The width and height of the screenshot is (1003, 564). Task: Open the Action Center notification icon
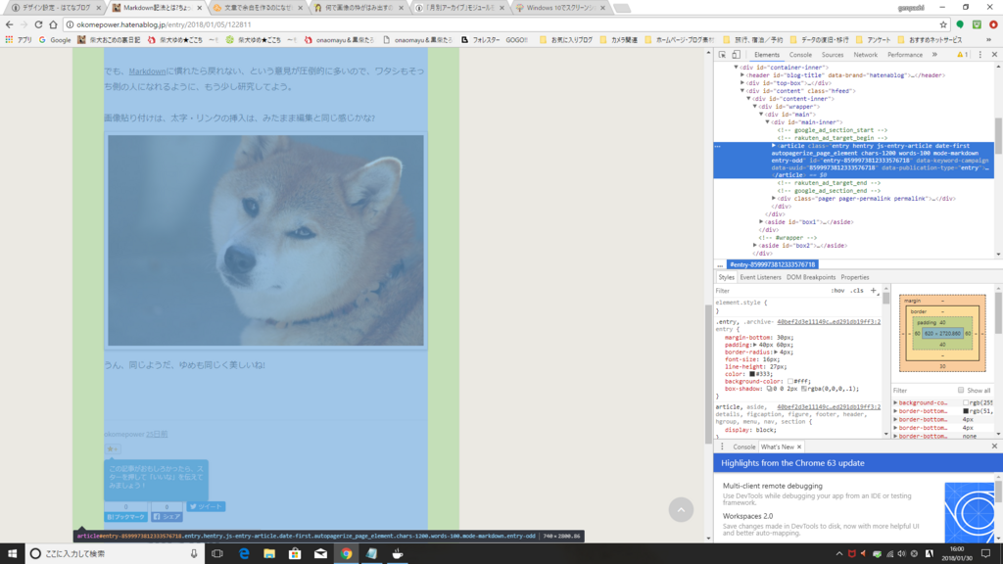pyautogui.click(x=985, y=554)
